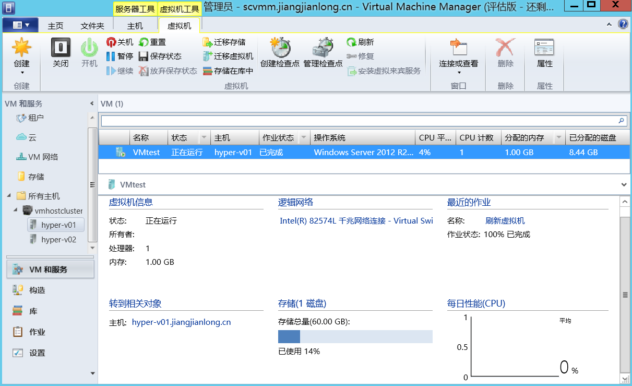Open the 状态 column filter dropdown
This screenshot has width=632, height=386.
(204, 138)
